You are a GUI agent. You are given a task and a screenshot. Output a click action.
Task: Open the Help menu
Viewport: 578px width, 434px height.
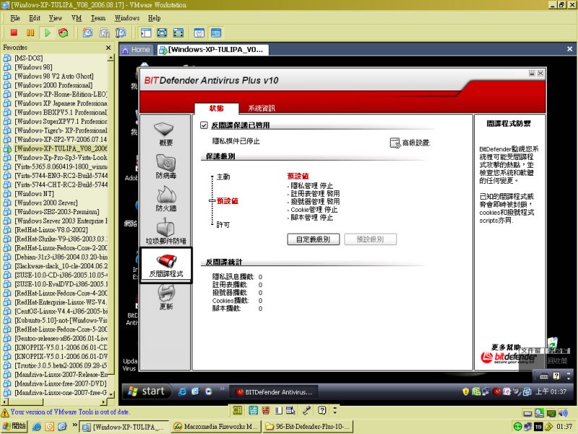pyautogui.click(x=154, y=18)
